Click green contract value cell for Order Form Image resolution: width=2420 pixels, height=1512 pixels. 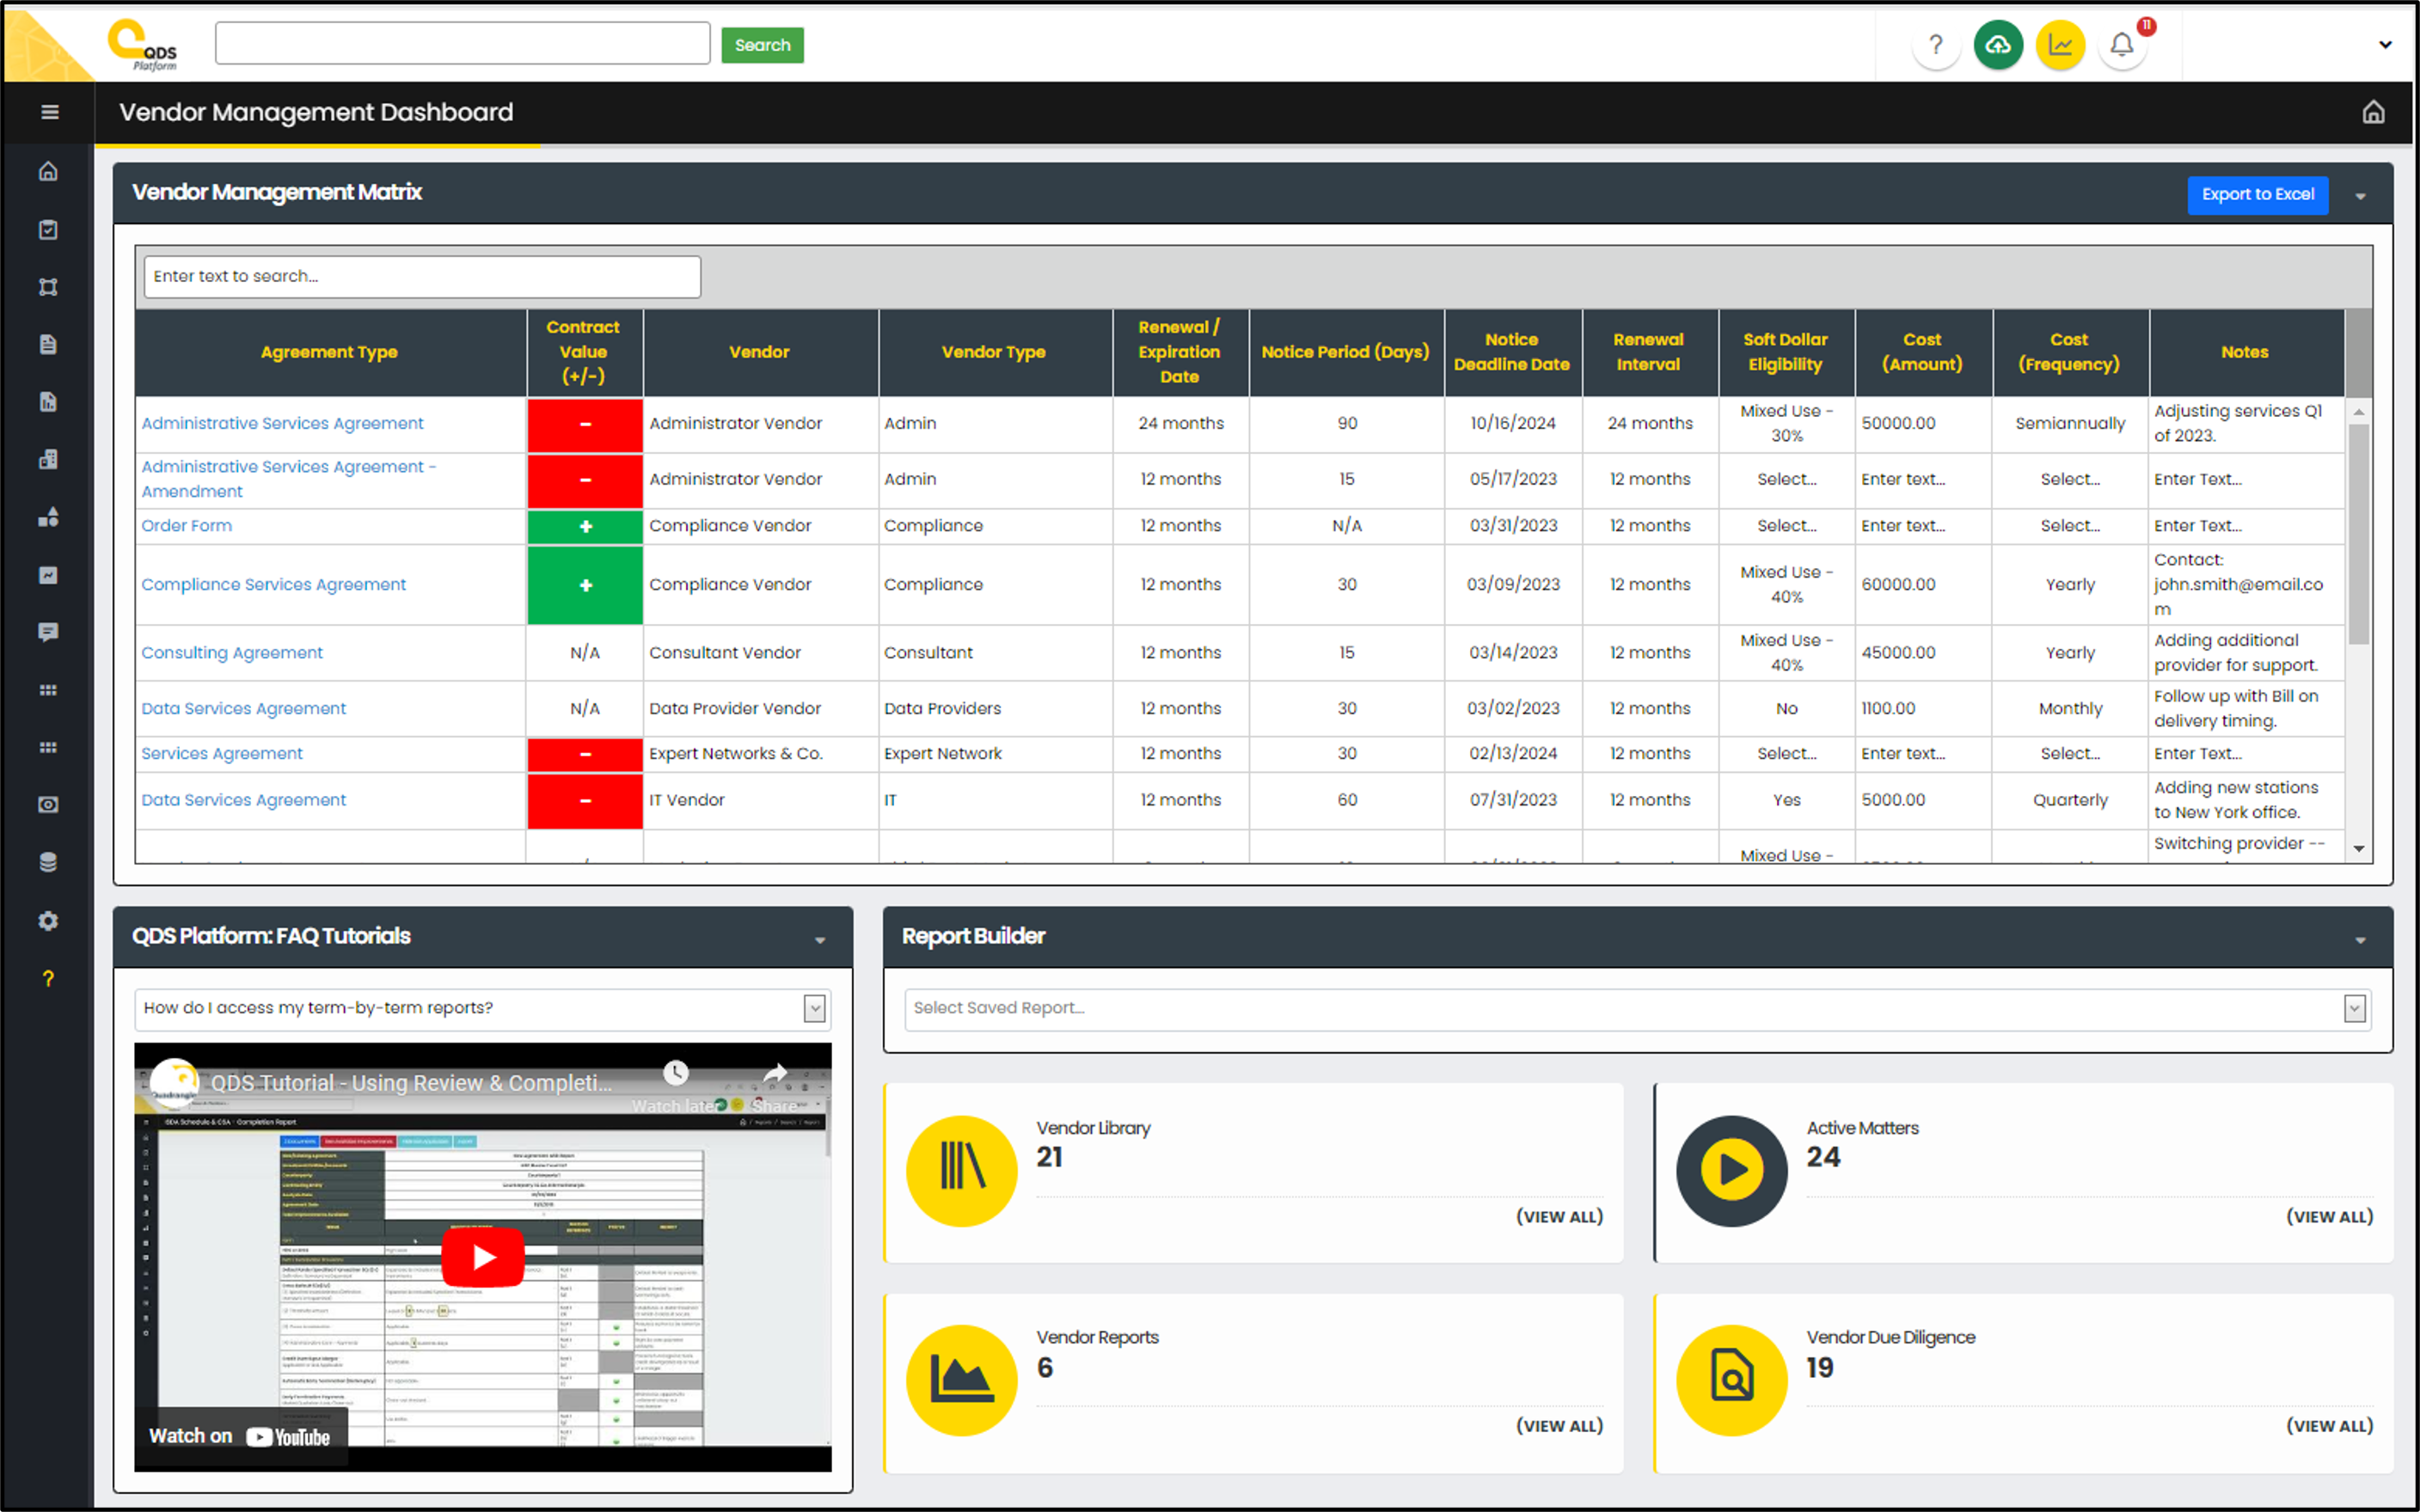tap(585, 526)
